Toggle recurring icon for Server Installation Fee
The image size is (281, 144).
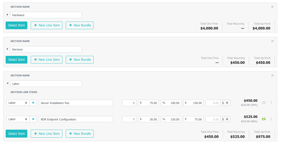point(264,103)
